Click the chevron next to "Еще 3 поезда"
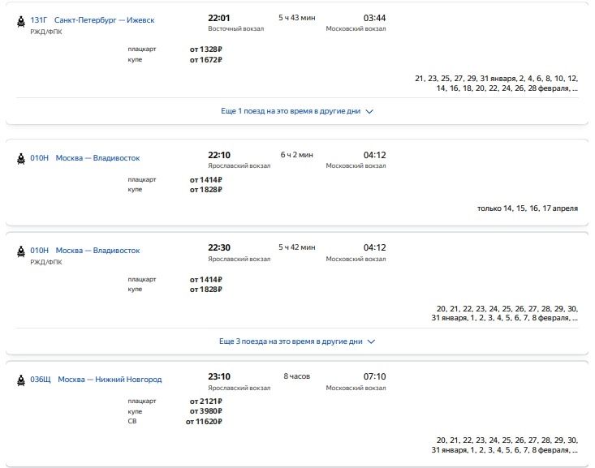595x468 pixels. 371,342
